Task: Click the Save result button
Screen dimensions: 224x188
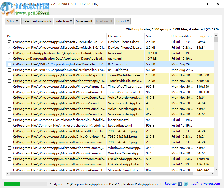Action: click(x=84, y=21)
